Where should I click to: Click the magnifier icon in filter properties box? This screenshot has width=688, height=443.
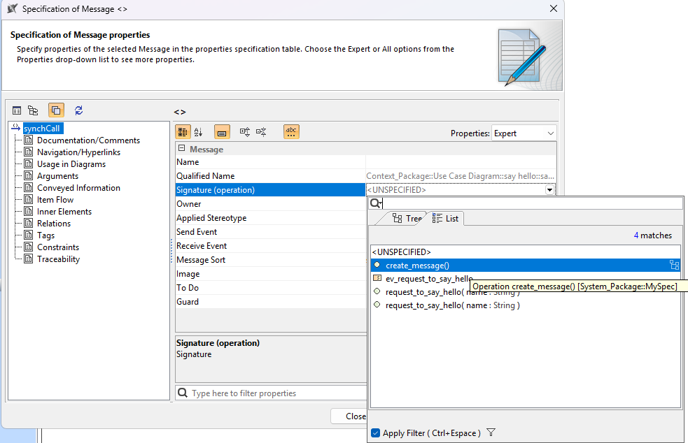click(183, 393)
